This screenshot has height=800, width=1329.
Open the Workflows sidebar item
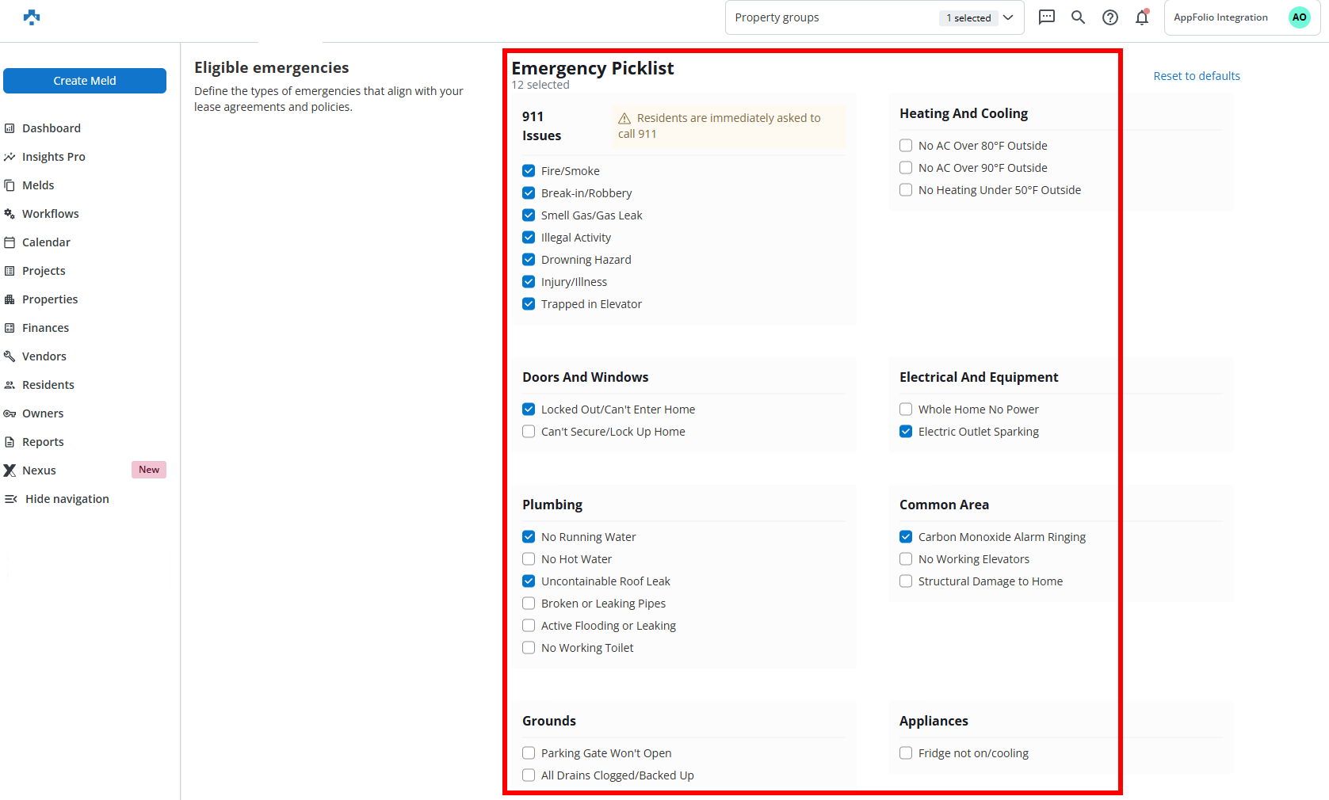[50, 214]
